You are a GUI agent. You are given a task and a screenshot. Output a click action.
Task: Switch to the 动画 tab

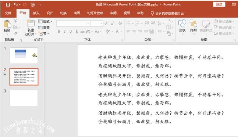[x=77, y=13]
